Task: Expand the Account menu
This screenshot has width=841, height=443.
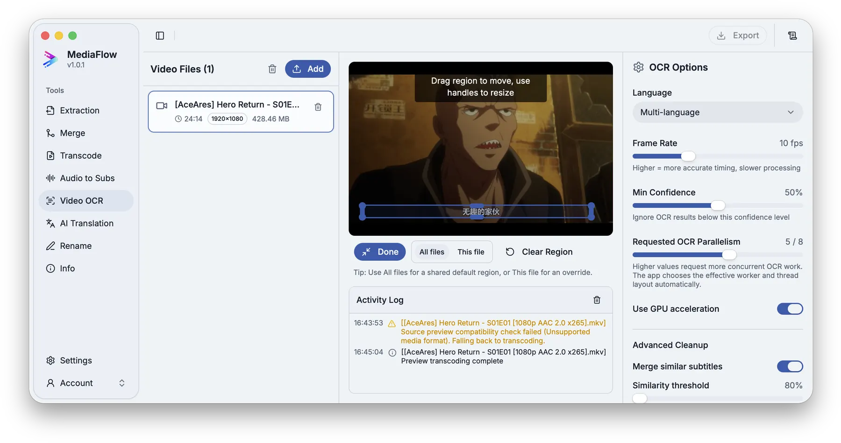Action: [86, 383]
